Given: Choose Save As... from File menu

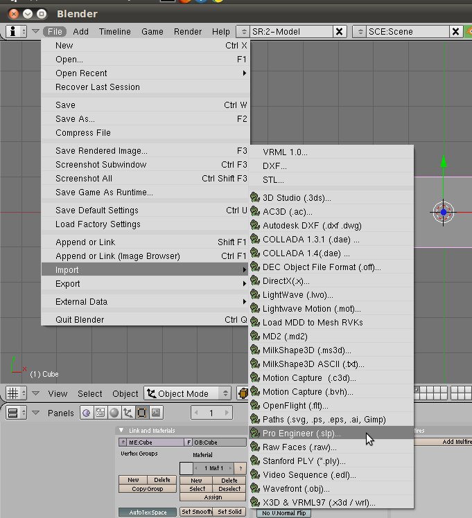Looking at the screenshot, I should 146,118.
